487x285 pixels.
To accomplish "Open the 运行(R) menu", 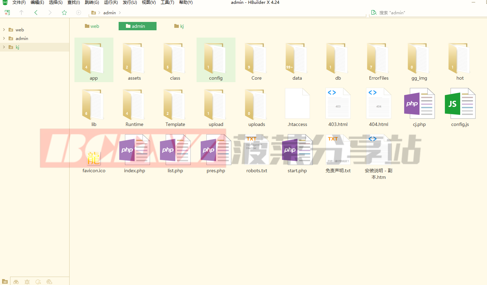I will tap(111, 2).
